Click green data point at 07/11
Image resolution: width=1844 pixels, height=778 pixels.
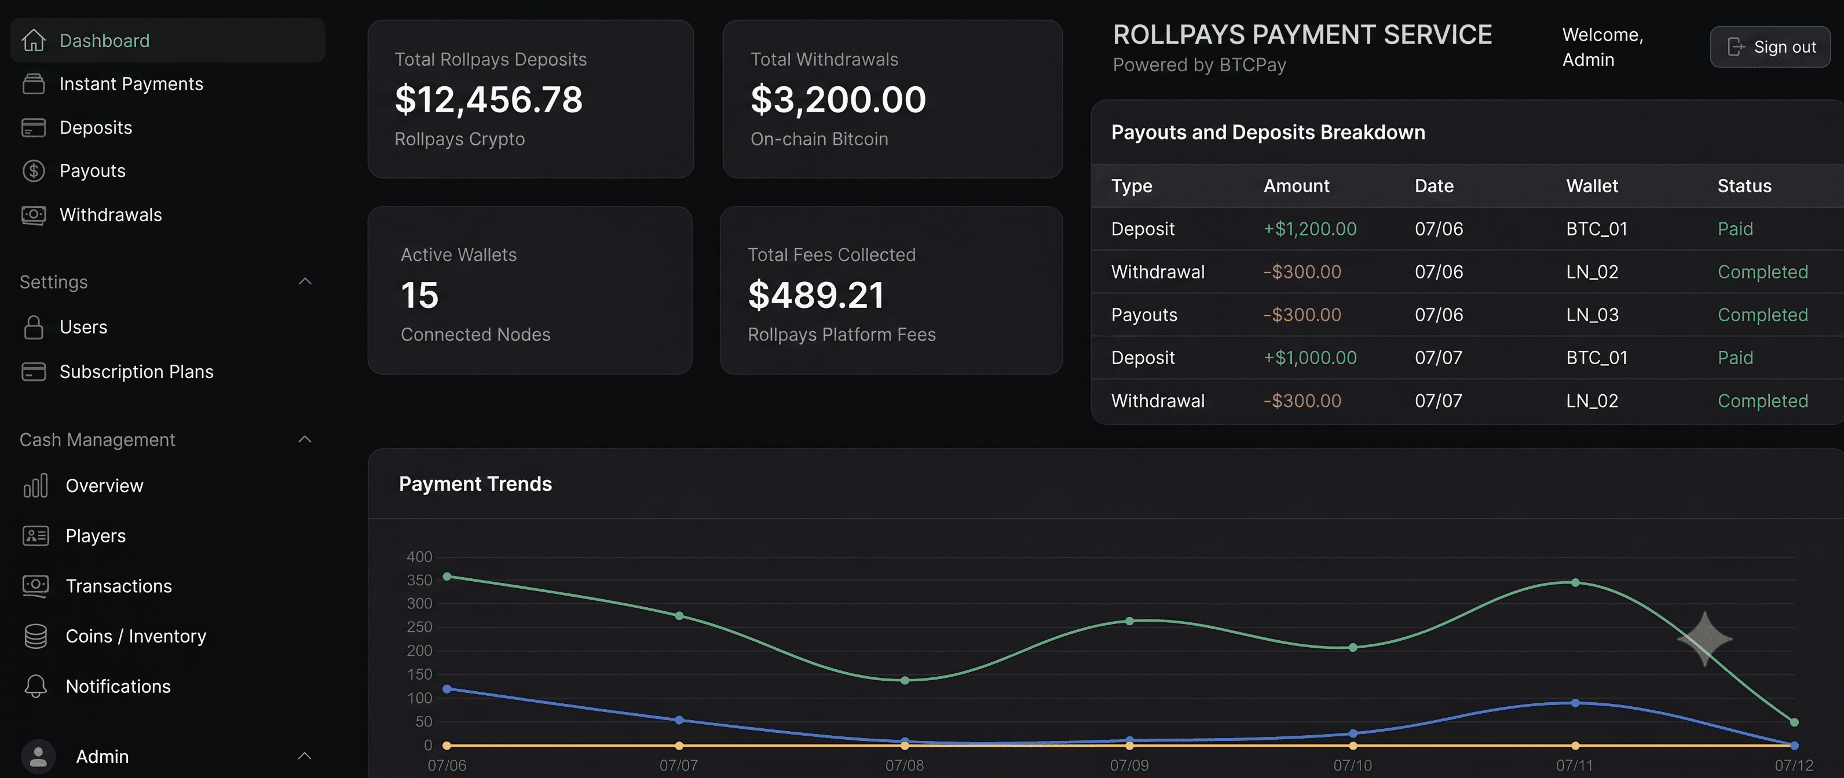1575,582
